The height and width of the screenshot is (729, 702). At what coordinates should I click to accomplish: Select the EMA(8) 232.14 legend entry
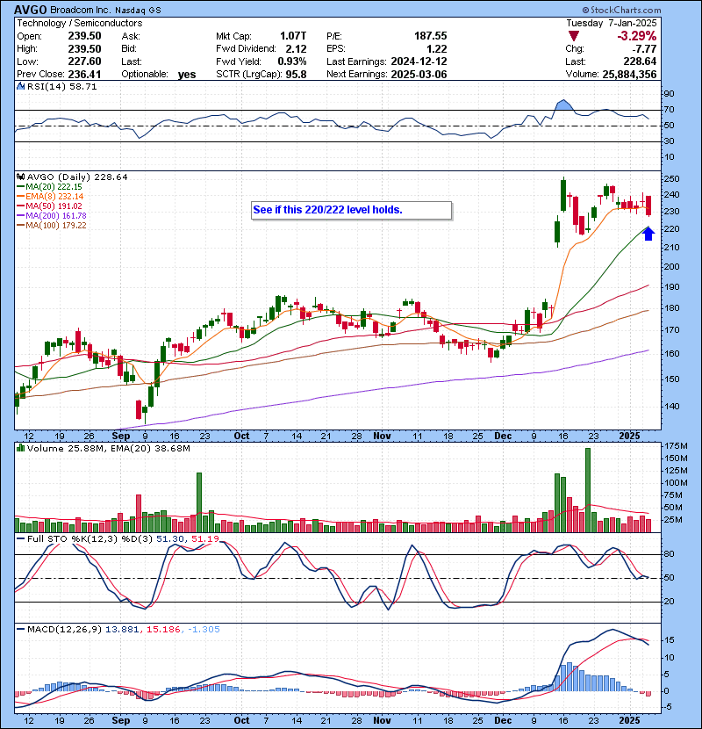click(x=50, y=196)
